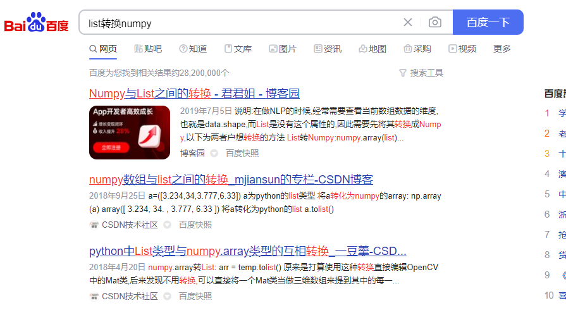The width and height of the screenshot is (566, 310).
Task: Click the 百度一下 search button
Action: point(488,22)
